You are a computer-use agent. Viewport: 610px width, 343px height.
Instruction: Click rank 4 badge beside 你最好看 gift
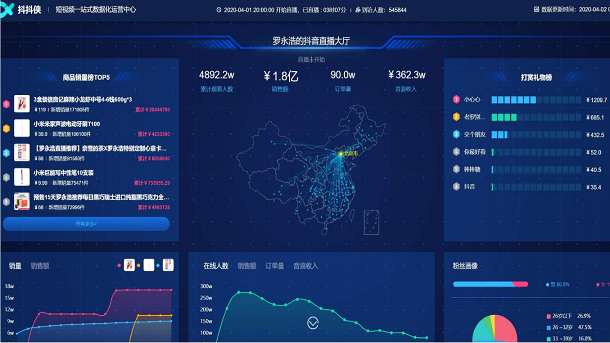click(456, 152)
